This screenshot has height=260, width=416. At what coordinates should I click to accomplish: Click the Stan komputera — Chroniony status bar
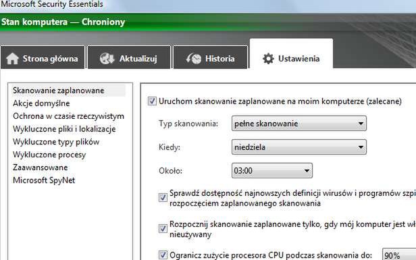click(208, 22)
